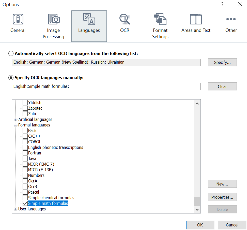Close the Options dialog
Image resolution: width=247 pixels, height=230 pixels.
point(240,4)
